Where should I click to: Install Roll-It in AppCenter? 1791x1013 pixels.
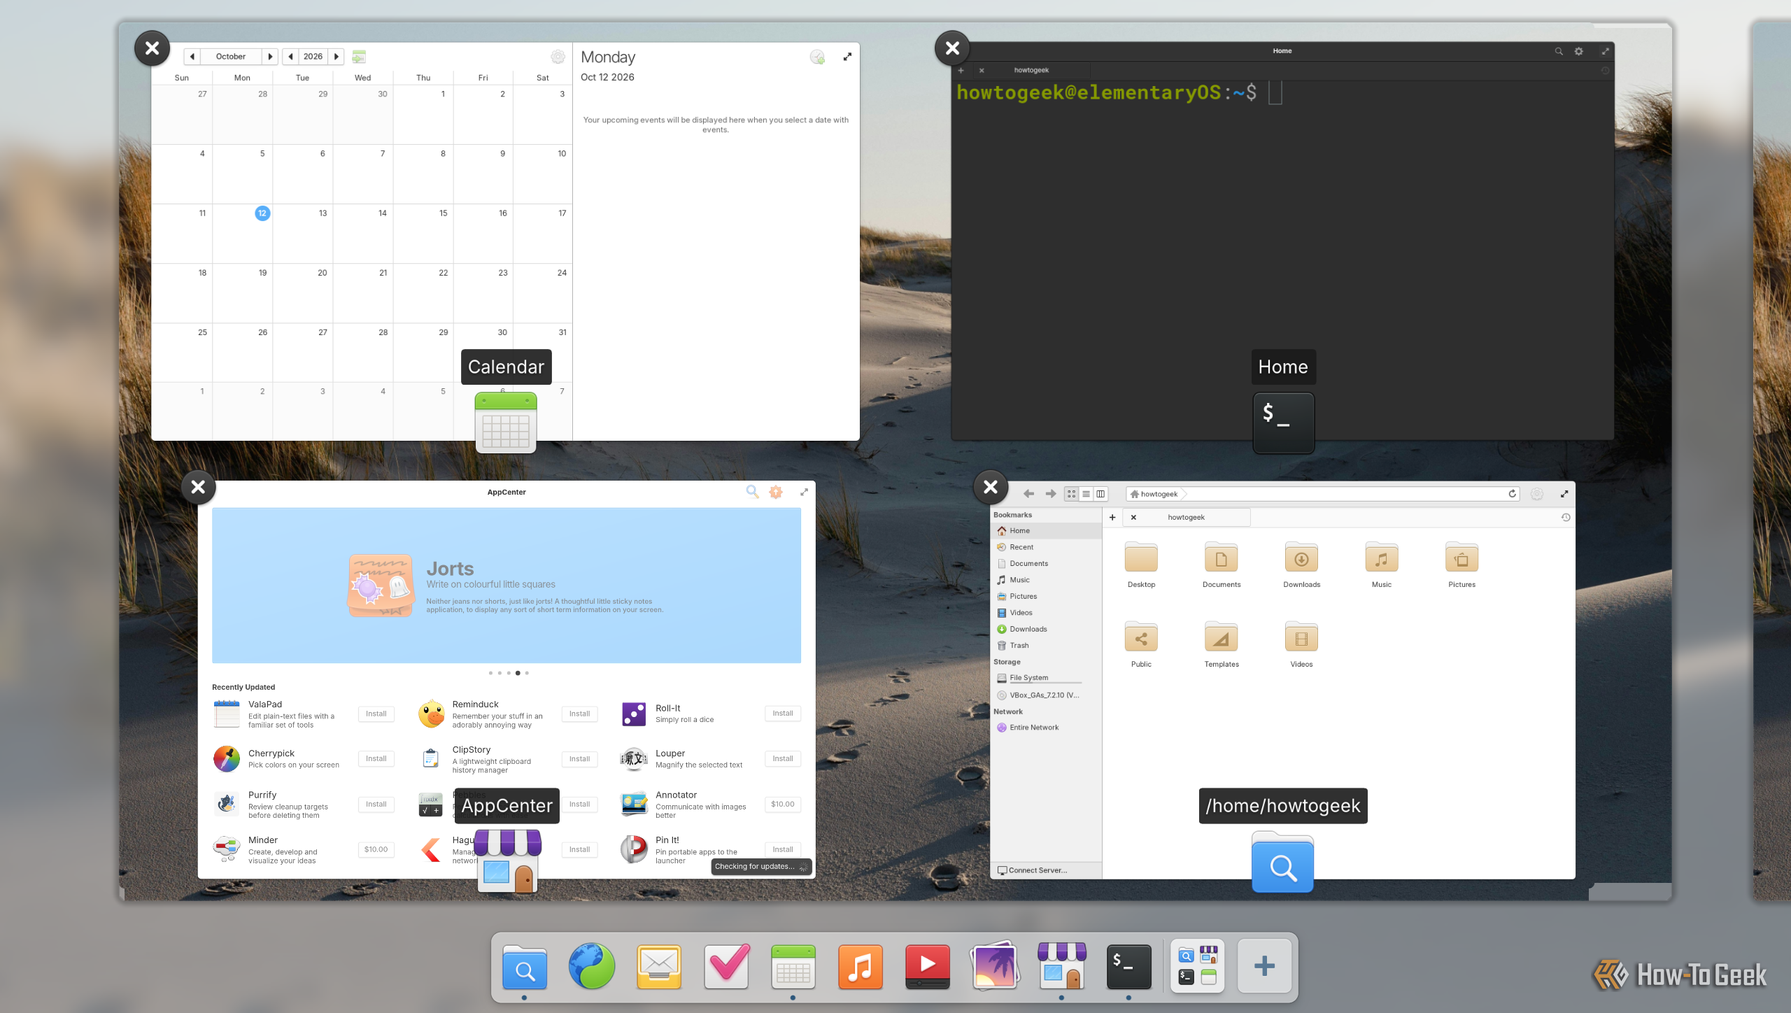pyautogui.click(x=782, y=714)
